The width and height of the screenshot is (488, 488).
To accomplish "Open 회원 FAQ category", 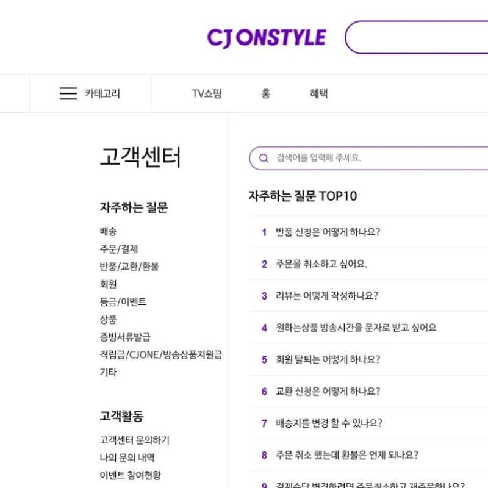I will (108, 284).
